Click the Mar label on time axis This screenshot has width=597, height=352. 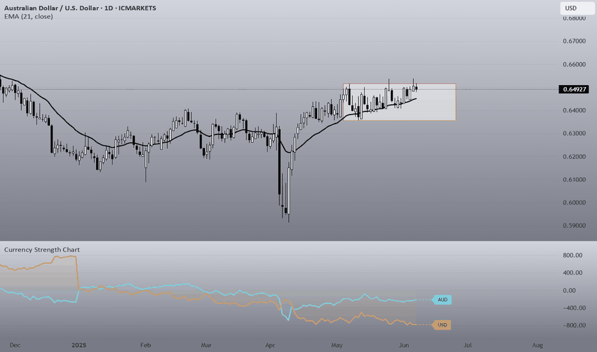click(x=206, y=345)
